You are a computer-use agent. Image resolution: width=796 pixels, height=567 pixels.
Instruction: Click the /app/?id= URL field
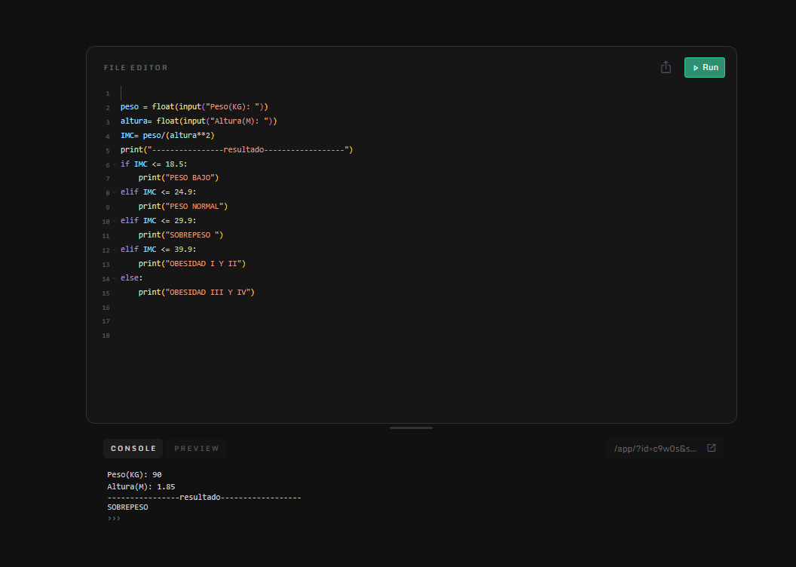pyautogui.click(x=655, y=449)
